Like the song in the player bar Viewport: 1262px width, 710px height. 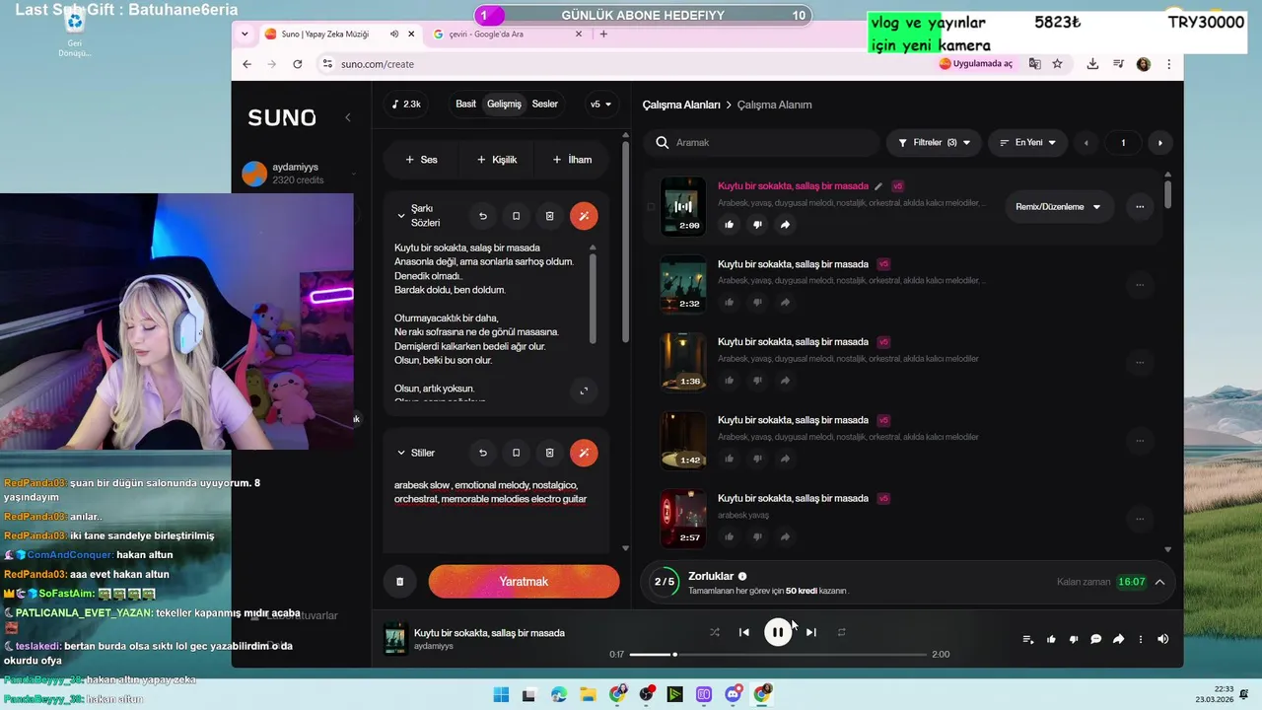point(1051,639)
